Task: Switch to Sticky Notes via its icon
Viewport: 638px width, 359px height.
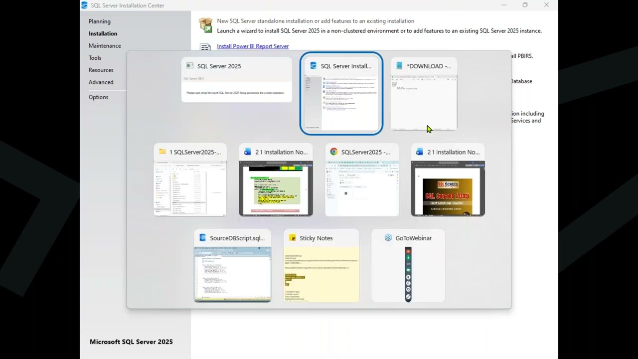Action: coord(292,238)
